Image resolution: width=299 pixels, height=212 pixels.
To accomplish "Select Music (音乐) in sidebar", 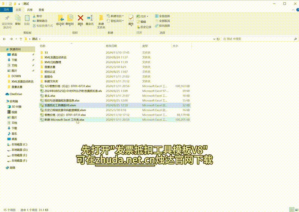I will coord(14,133).
